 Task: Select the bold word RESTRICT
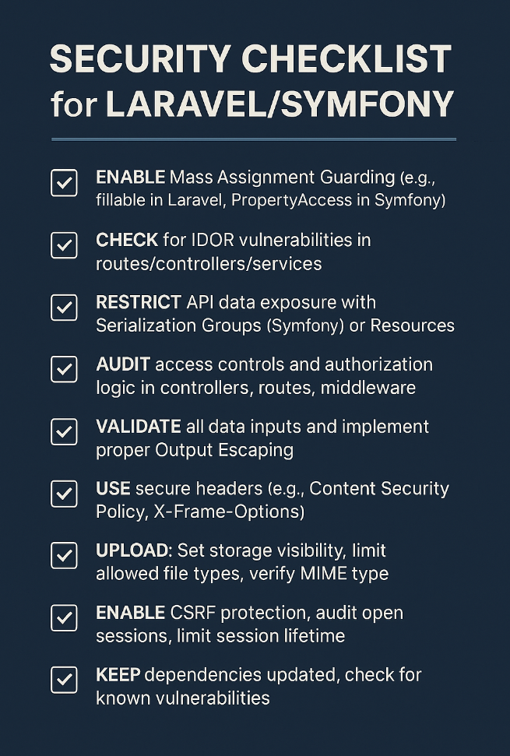tap(139, 302)
